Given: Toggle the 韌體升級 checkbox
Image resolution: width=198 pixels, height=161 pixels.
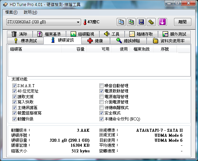Looking at the screenshot, I should point(14,119).
